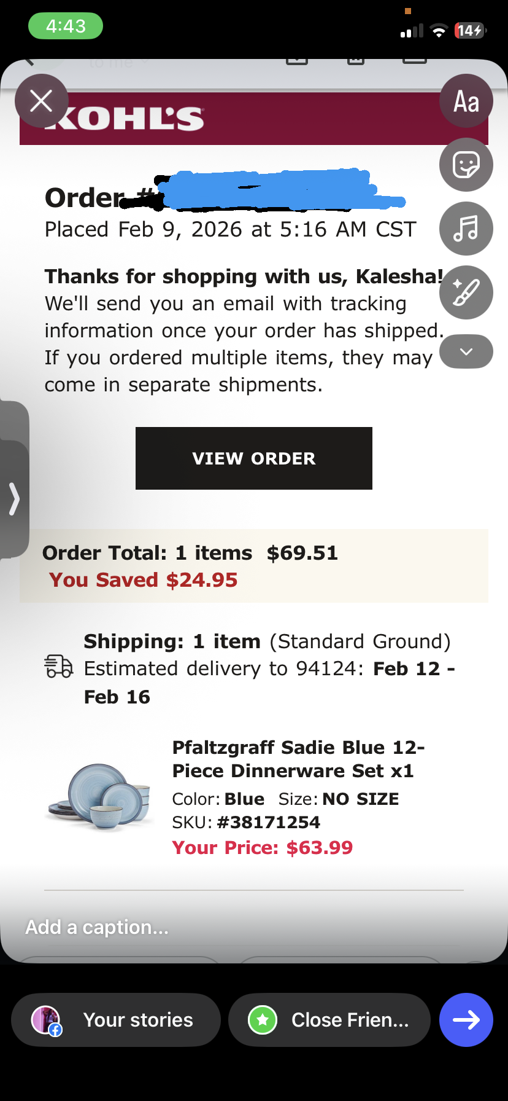
Task: Open the left side panel arrow handle
Action: [x=14, y=498]
